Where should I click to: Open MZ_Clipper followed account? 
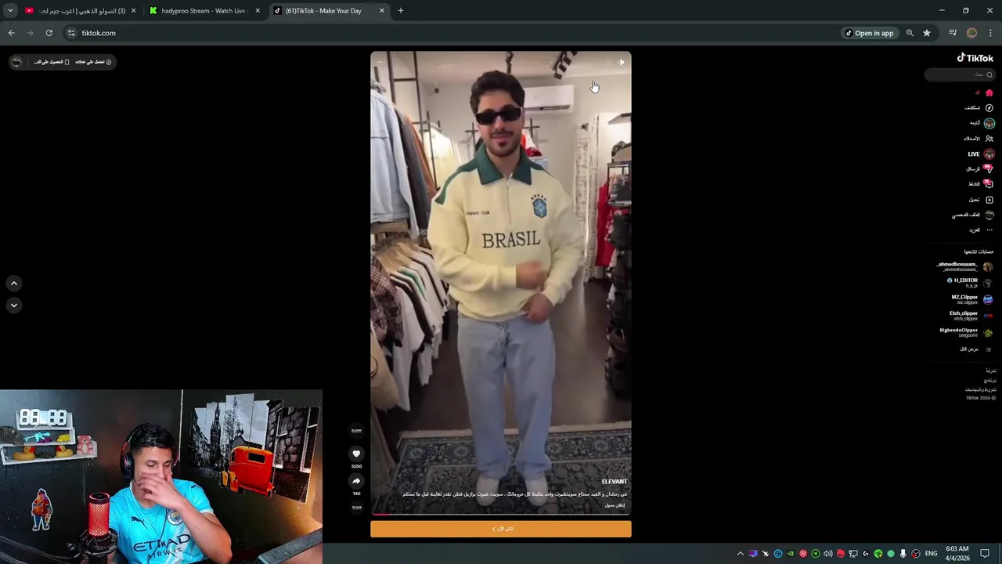971,299
